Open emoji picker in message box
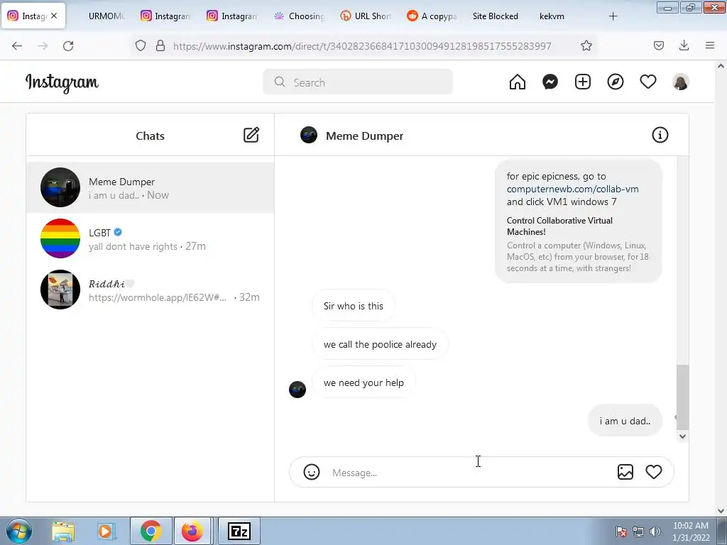Viewport: 727px width, 545px height. (312, 472)
